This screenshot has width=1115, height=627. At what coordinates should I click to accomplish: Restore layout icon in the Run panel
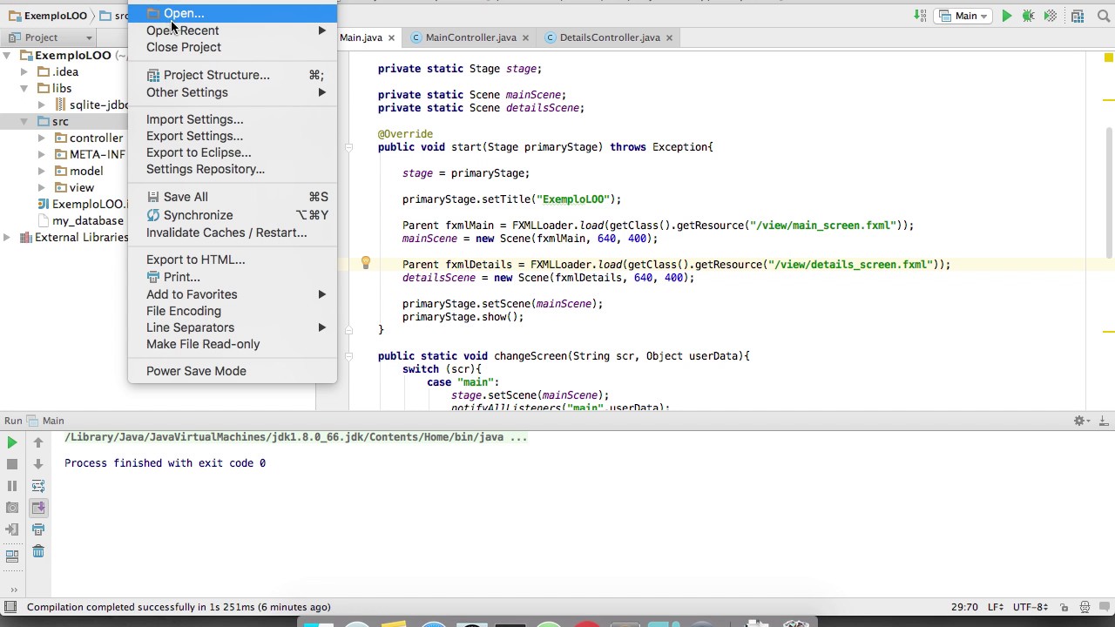click(12, 556)
